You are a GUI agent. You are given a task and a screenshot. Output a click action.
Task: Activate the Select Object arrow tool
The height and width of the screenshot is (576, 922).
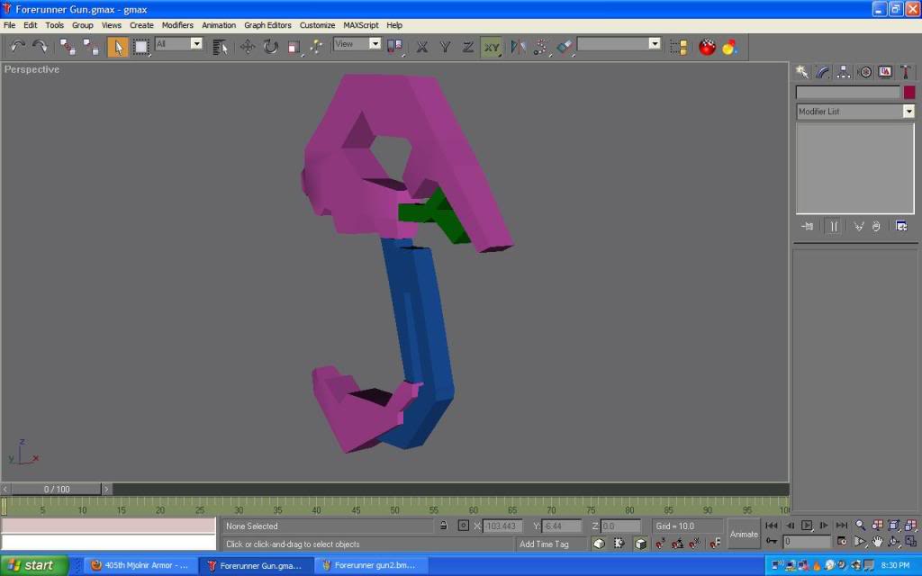(118, 47)
